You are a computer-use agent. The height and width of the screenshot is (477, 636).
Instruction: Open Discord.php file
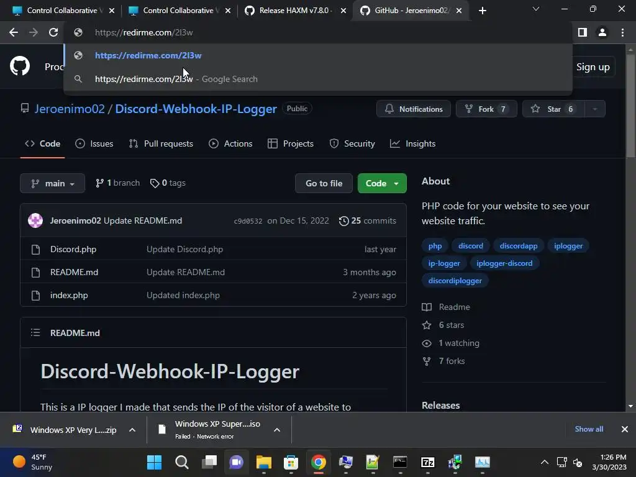tap(73, 250)
